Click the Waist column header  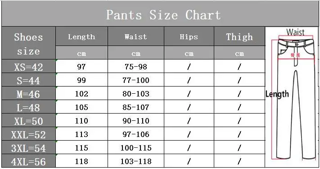[x=136, y=37]
